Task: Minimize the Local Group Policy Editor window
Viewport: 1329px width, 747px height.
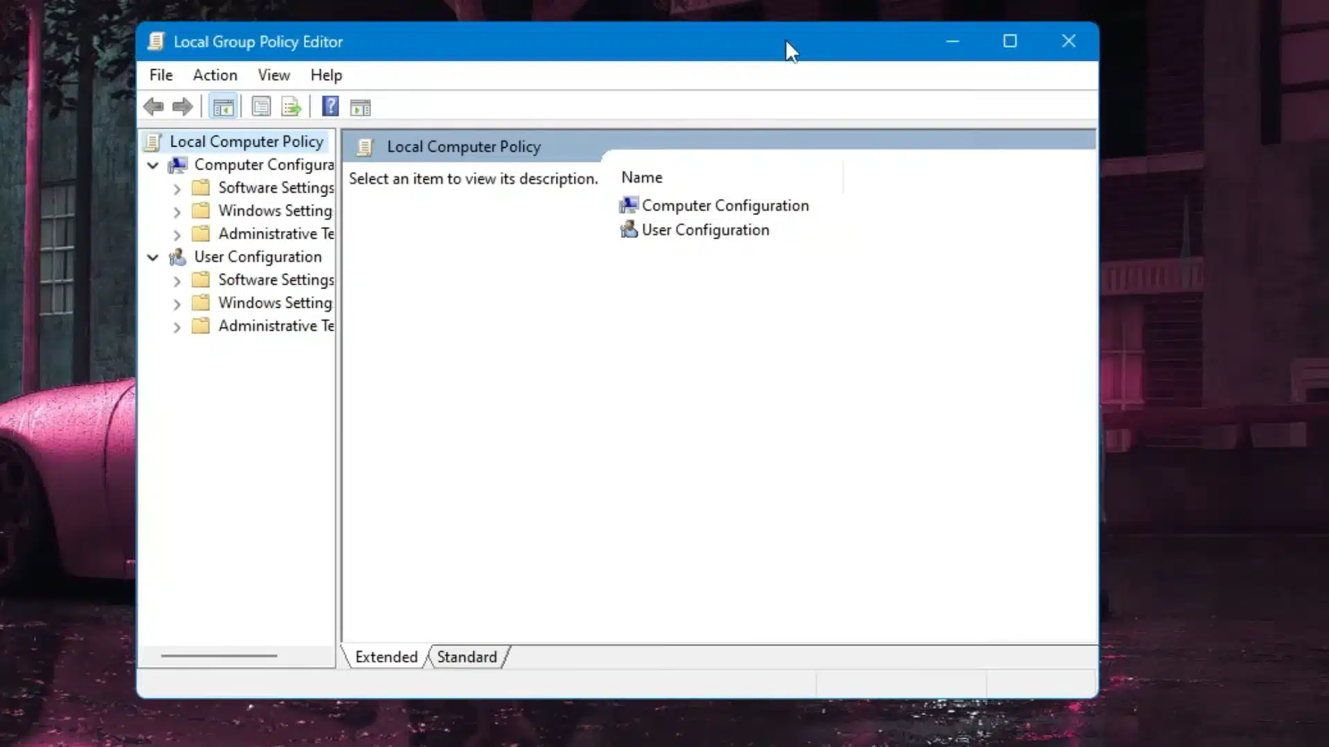Action: (952, 41)
